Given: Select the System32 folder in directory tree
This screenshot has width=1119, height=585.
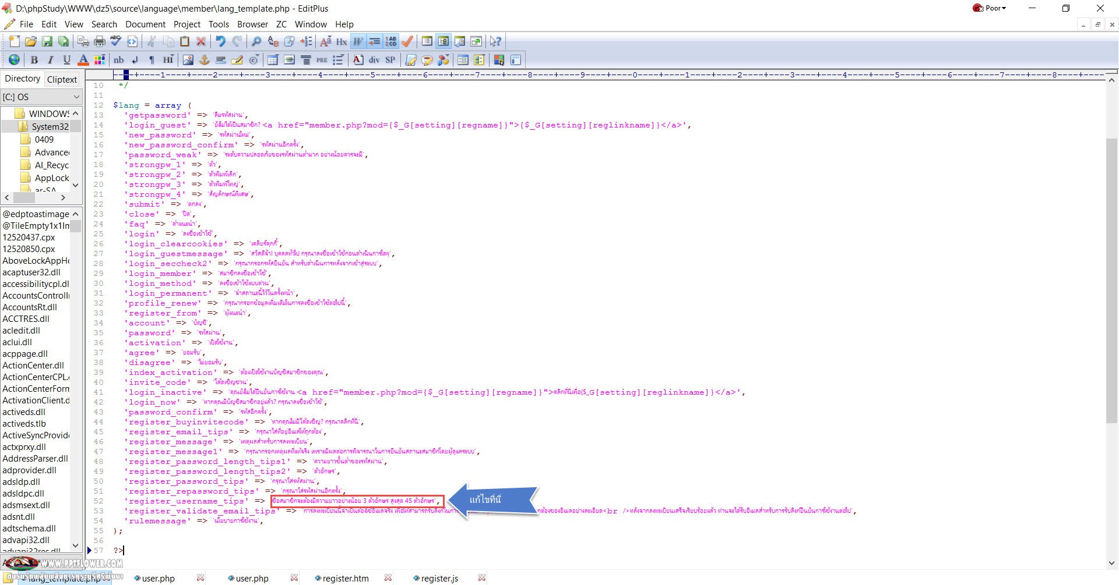Looking at the screenshot, I should (50, 126).
